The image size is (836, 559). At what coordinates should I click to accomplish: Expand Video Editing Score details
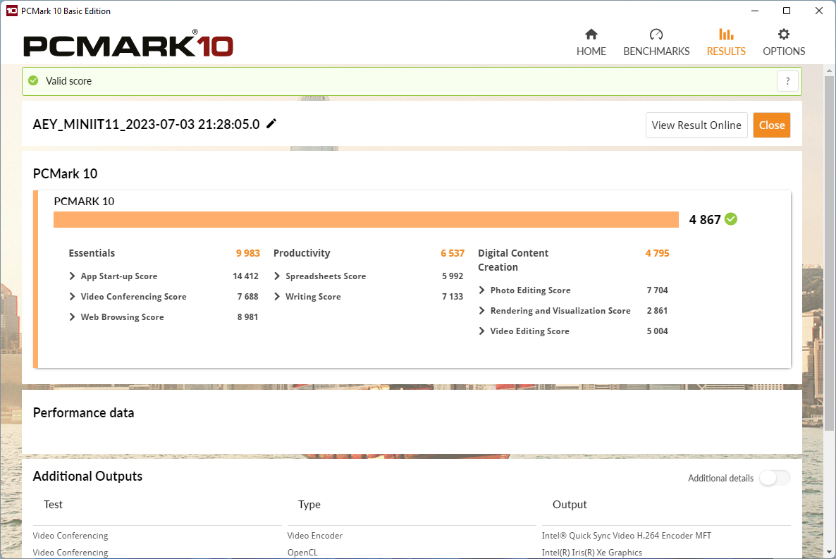click(481, 331)
